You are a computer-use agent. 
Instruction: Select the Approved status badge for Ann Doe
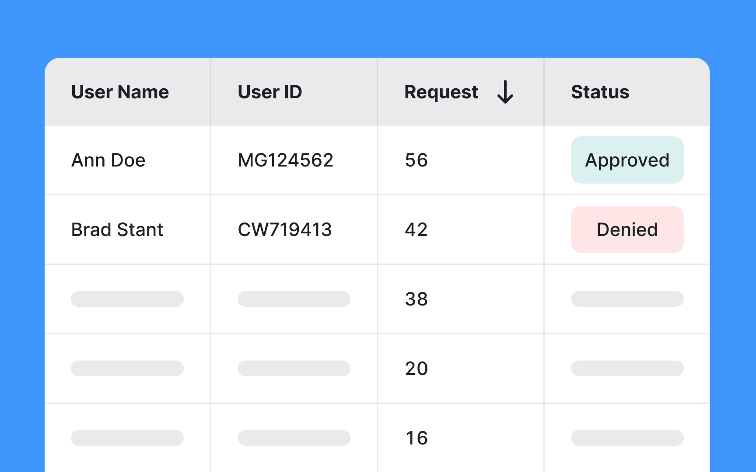click(x=627, y=160)
